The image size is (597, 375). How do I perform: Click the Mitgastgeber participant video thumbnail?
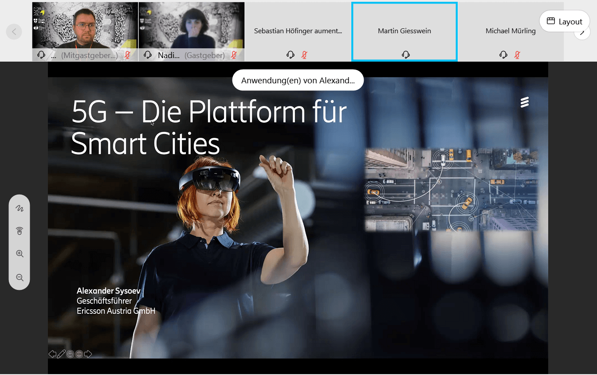pyautogui.click(x=85, y=26)
